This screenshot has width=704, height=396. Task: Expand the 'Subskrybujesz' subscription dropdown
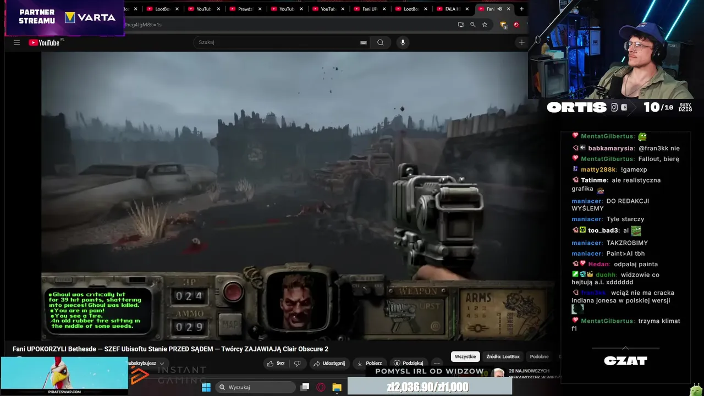tap(146, 363)
